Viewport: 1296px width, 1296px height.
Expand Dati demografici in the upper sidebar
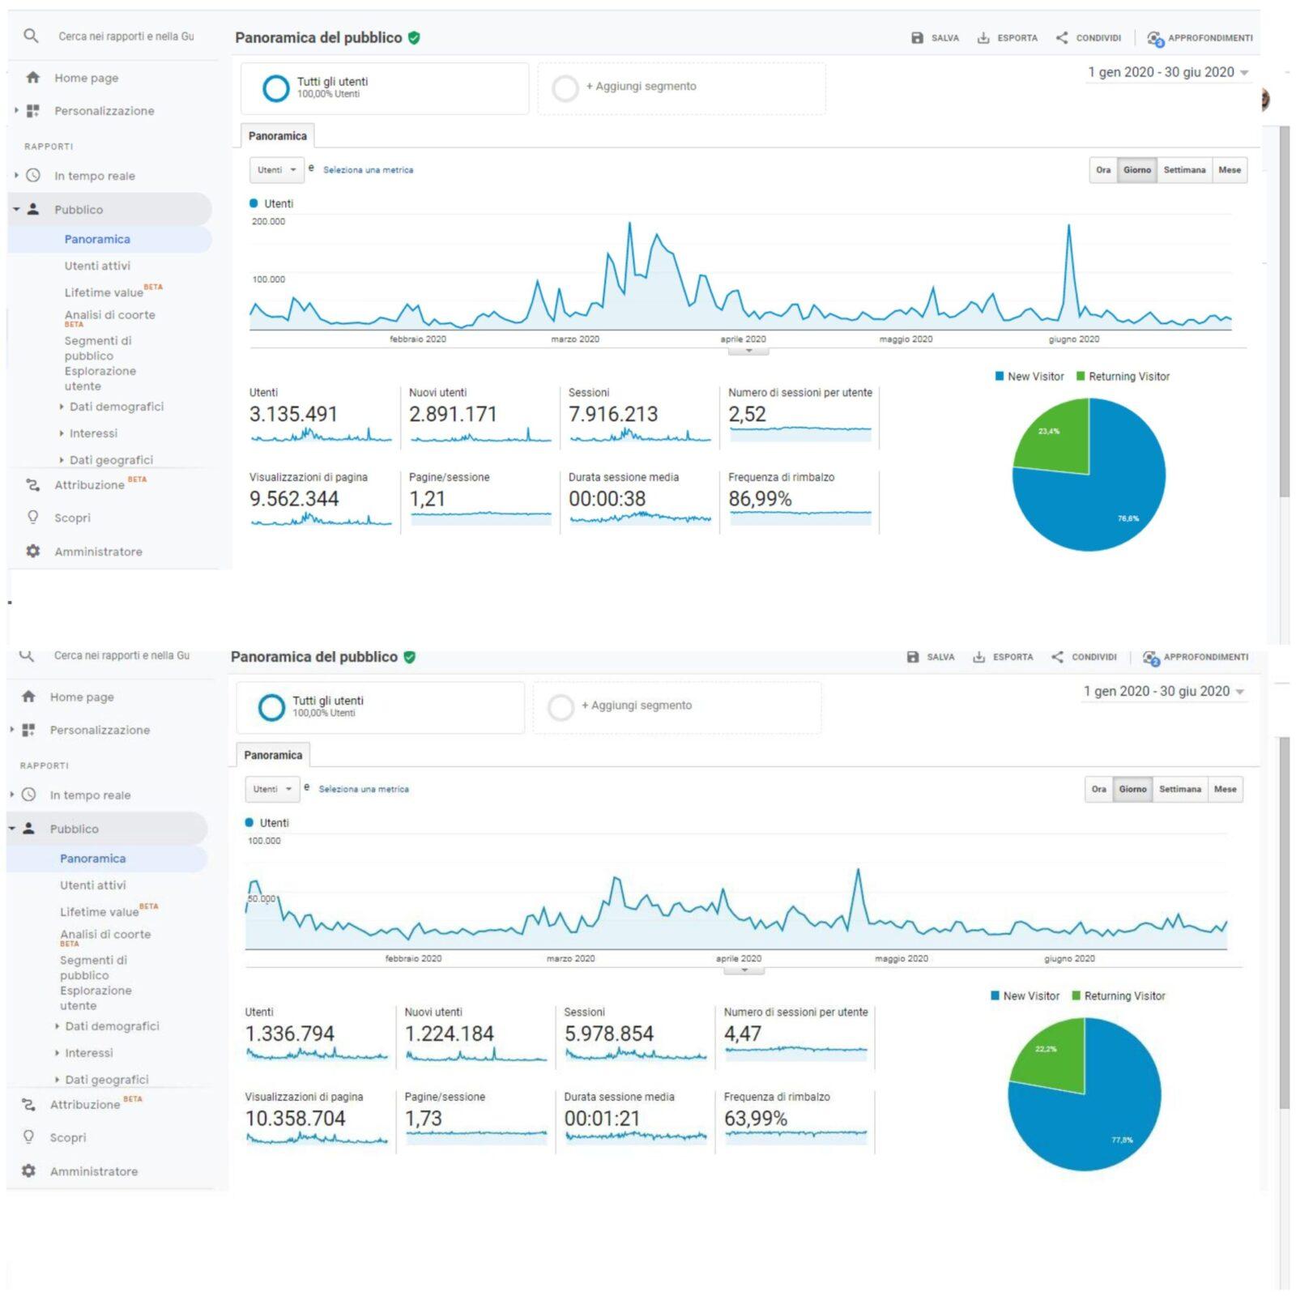click(116, 407)
